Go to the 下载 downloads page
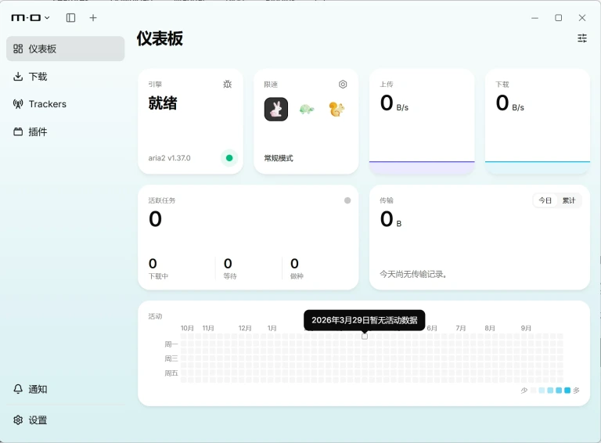This screenshot has width=601, height=443. 65,77
